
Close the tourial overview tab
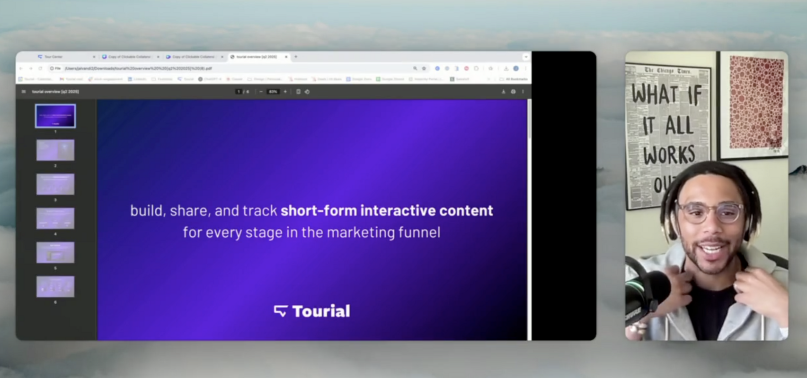(286, 57)
